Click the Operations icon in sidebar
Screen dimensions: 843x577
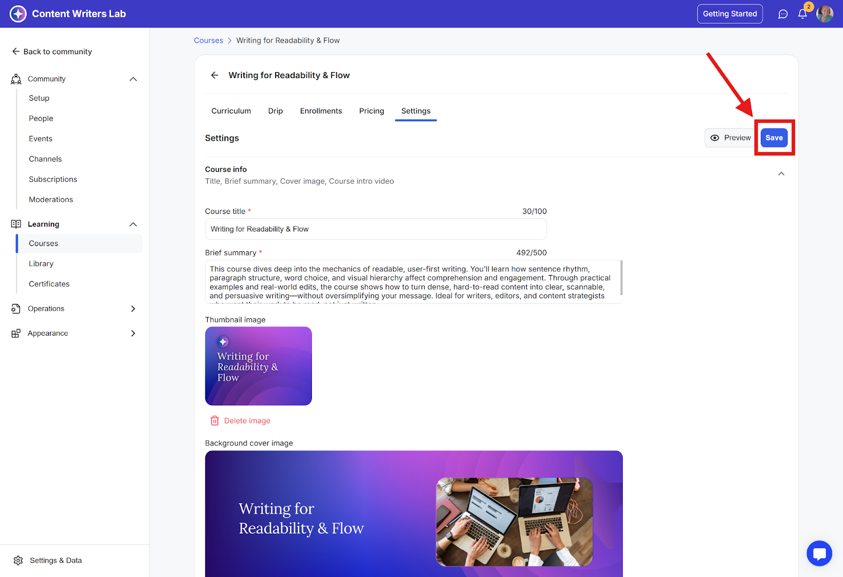(x=16, y=309)
